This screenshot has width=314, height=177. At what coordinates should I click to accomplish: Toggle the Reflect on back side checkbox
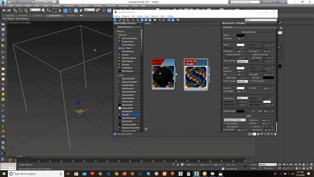251,55
